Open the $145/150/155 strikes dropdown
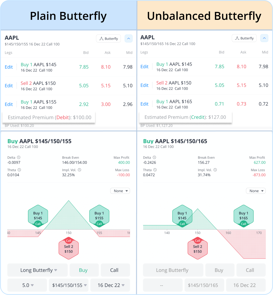Screen dimensions: 273x295 [x=70, y=285]
